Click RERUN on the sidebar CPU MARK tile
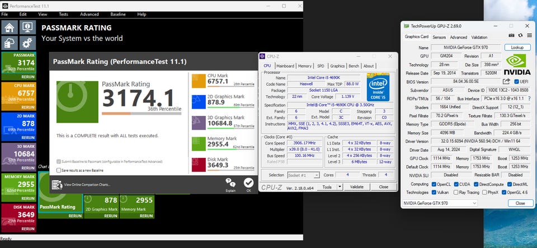This screenshot has height=248, width=537. (x=28, y=107)
